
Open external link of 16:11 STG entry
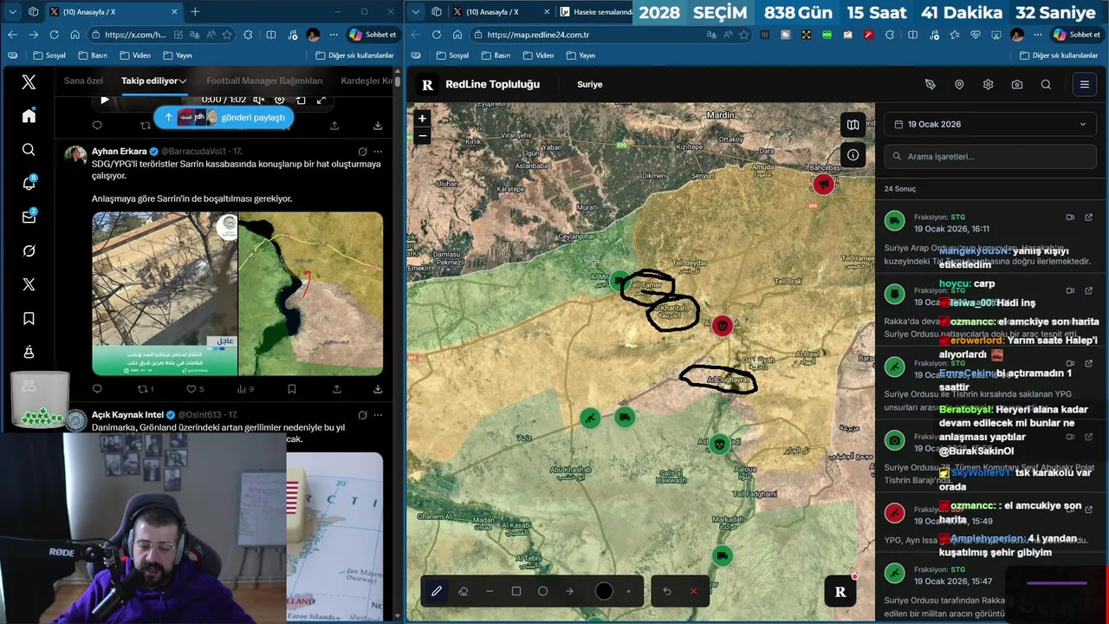pyautogui.click(x=1089, y=218)
